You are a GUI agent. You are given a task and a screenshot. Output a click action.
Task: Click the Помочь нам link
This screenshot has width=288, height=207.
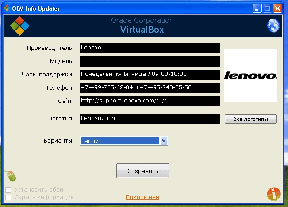click(x=142, y=197)
